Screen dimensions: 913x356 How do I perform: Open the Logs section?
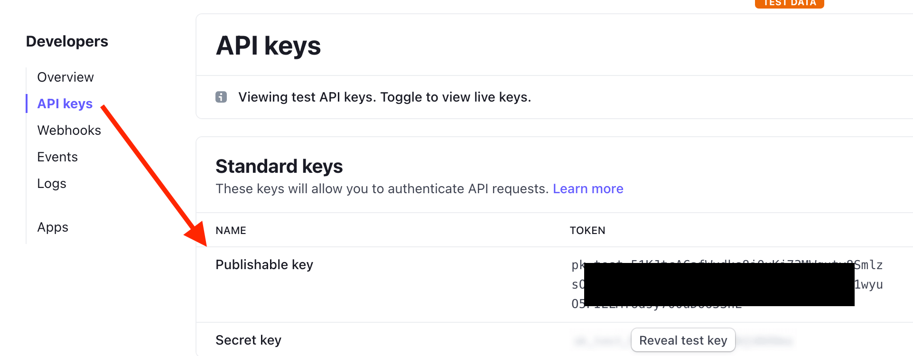click(52, 184)
